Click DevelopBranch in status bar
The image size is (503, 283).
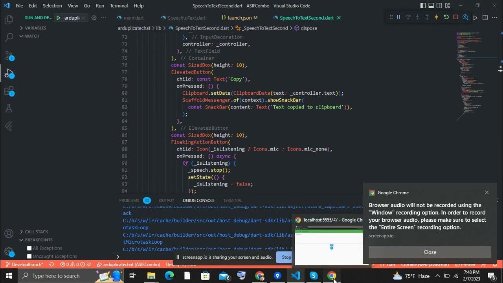tap(24, 265)
